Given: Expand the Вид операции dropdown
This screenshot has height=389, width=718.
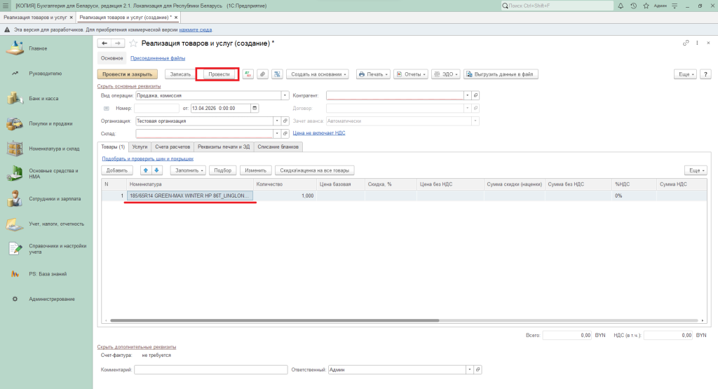Looking at the screenshot, I should pos(285,95).
